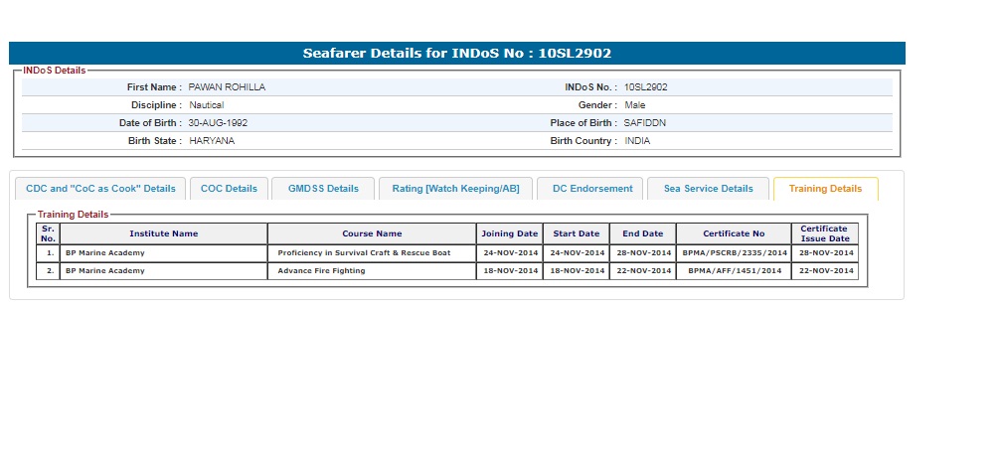Click Certificate Issue Date 28-NOV-2014 cell
This screenshot has height=457, width=999.
tap(825, 253)
